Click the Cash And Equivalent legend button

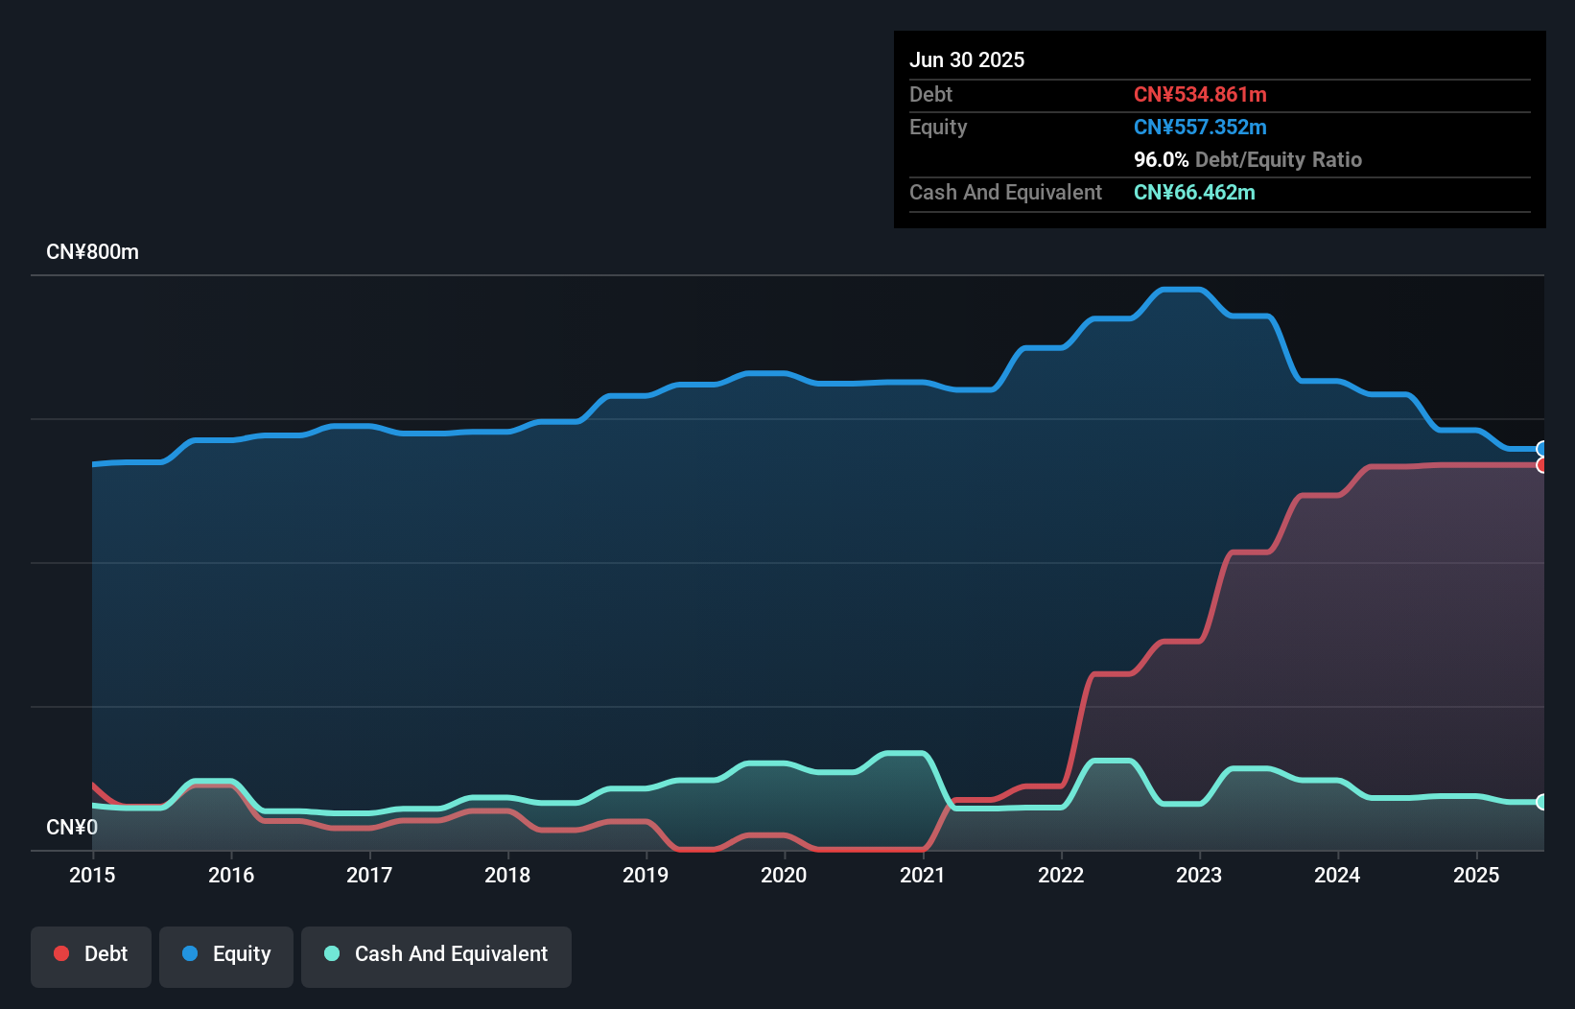436,953
